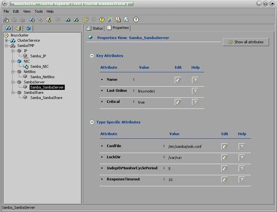277x212 pixels.
Task: Switch to Systems tree tab
Action: tap(18, 28)
